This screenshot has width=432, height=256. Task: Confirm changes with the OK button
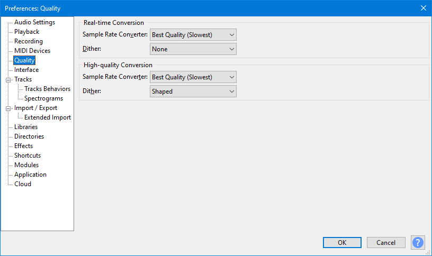(x=342, y=242)
